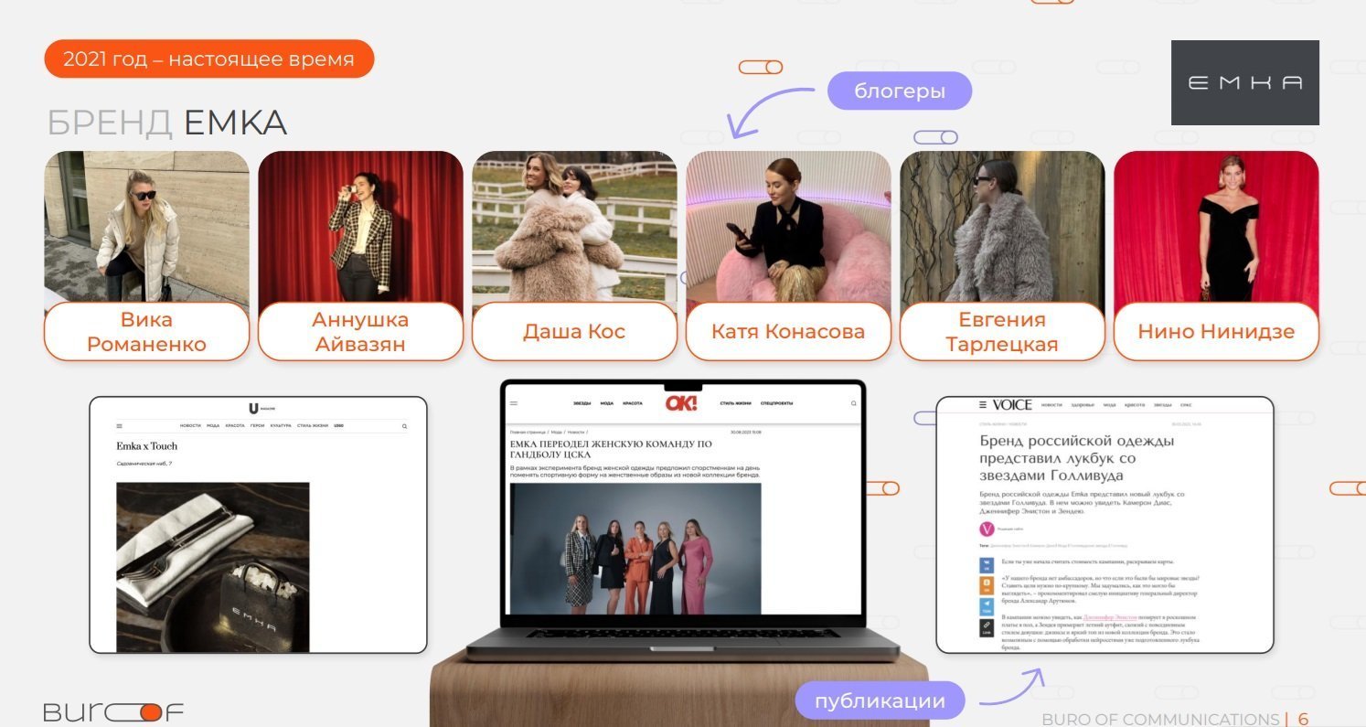Viewport: 1366px width, 727px height.
Task: Open Emka x Touch article photo
Action: pos(213,567)
